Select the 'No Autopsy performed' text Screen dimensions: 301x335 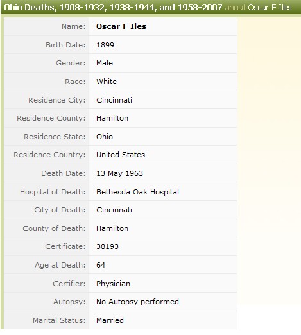coord(137,302)
